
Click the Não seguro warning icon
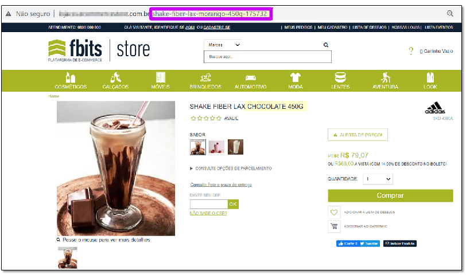click(8, 14)
